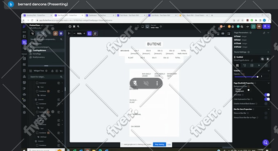The image size is (278, 151).
Task: Click the Widget Tree lock icon
Action: [x=52, y=71]
